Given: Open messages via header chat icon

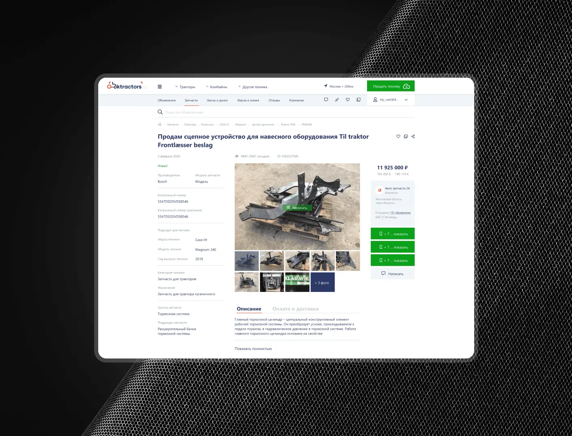Looking at the screenshot, I should click(326, 100).
